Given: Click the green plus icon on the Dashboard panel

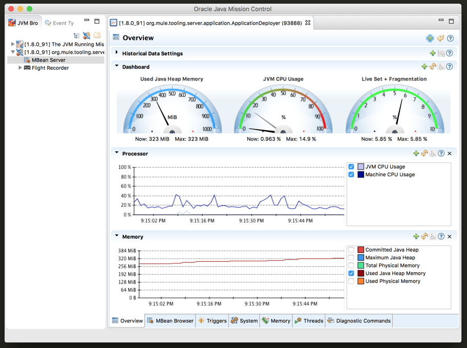Looking at the screenshot, I should [x=424, y=66].
